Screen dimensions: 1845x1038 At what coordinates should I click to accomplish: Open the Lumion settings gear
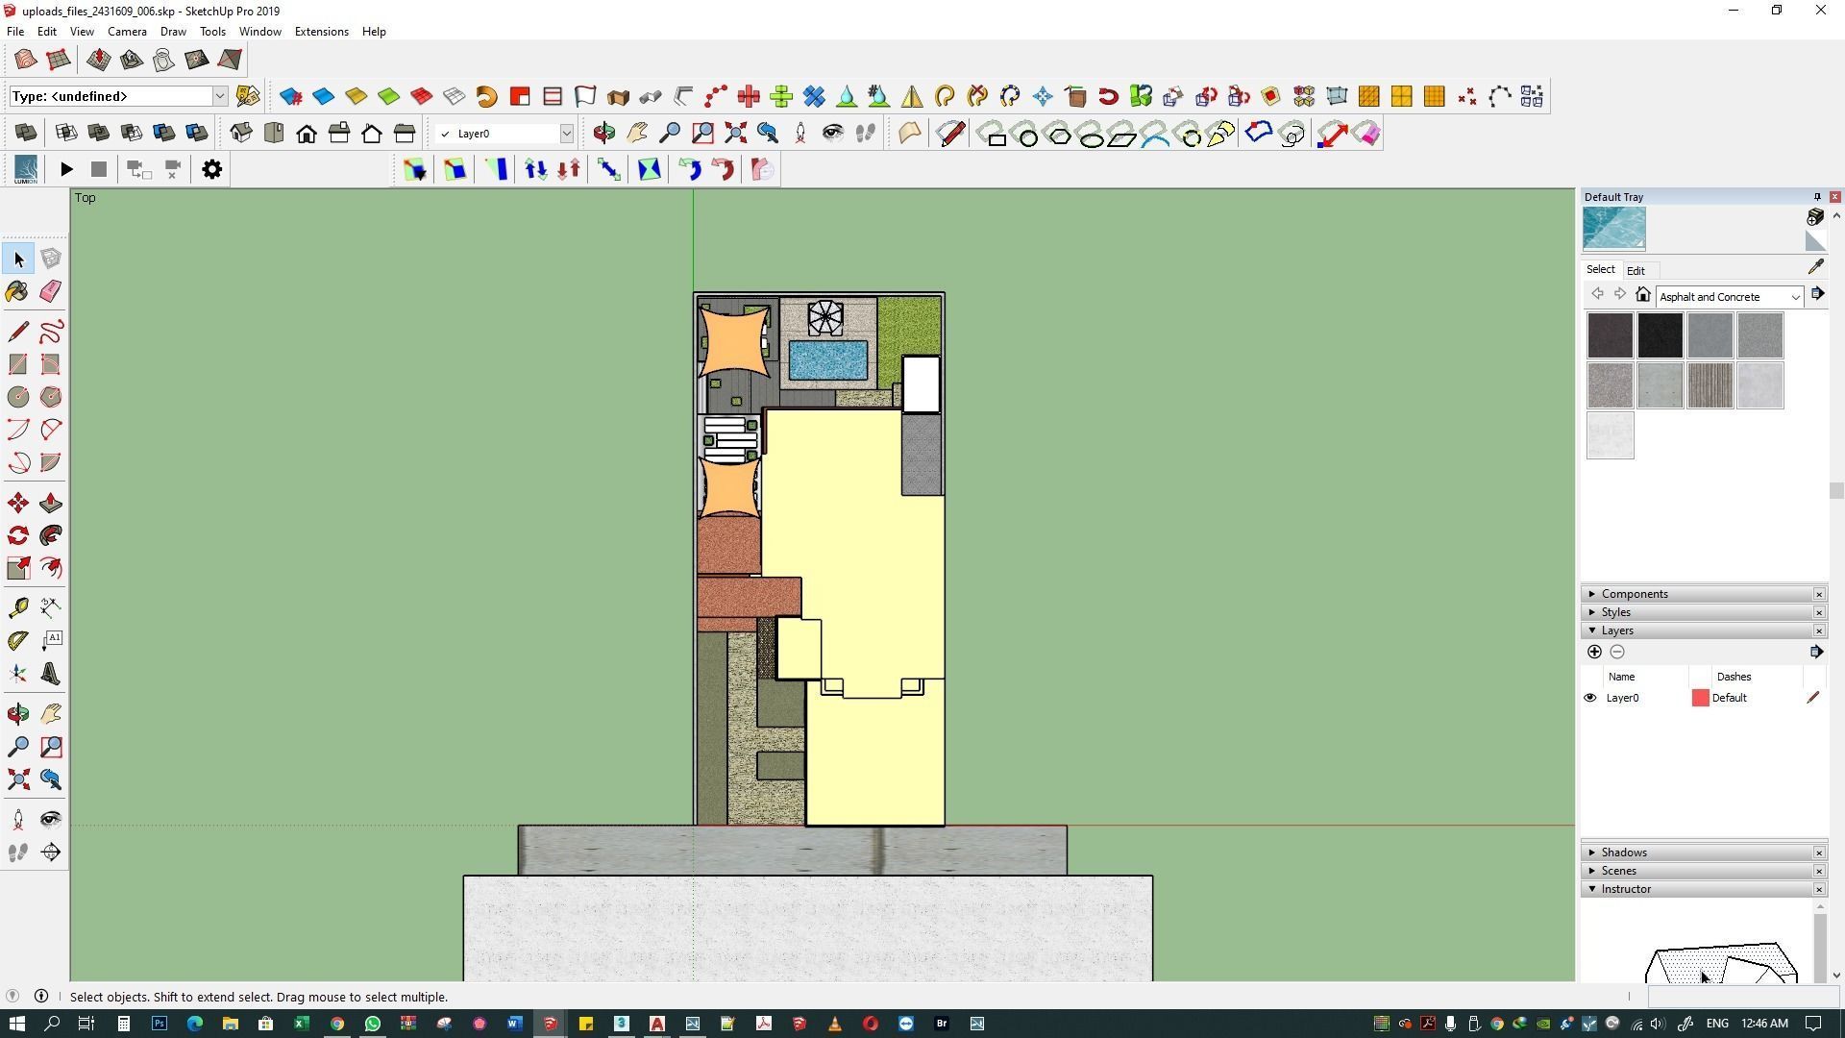(x=211, y=169)
